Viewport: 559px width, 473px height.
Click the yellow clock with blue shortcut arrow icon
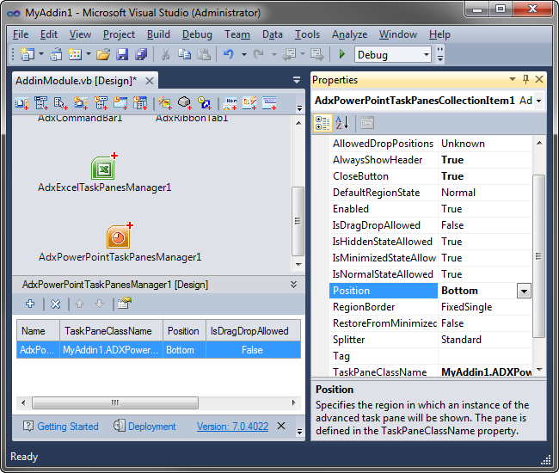pos(205,103)
